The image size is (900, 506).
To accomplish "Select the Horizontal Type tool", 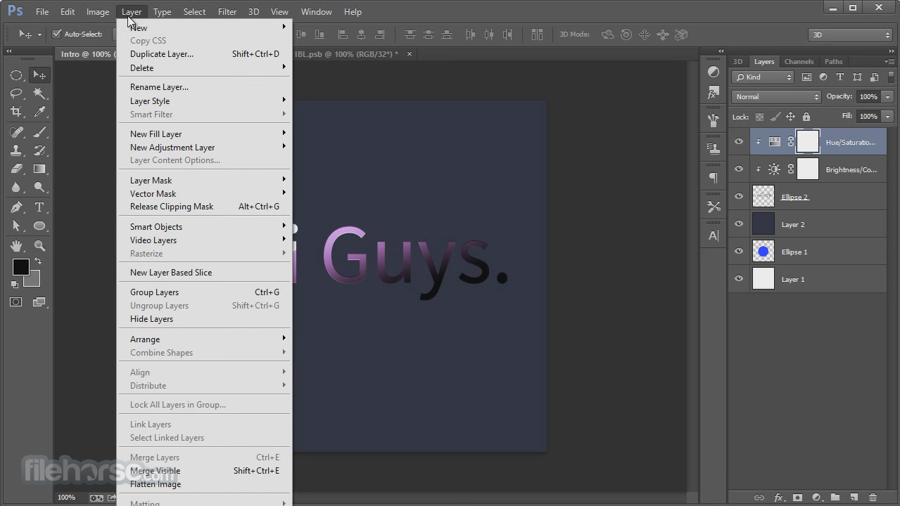I will [40, 207].
